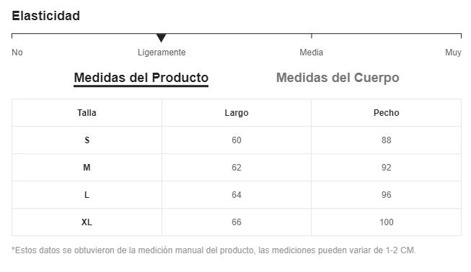Click the Largo column header
This screenshot has height=272, width=471.
[237, 113]
